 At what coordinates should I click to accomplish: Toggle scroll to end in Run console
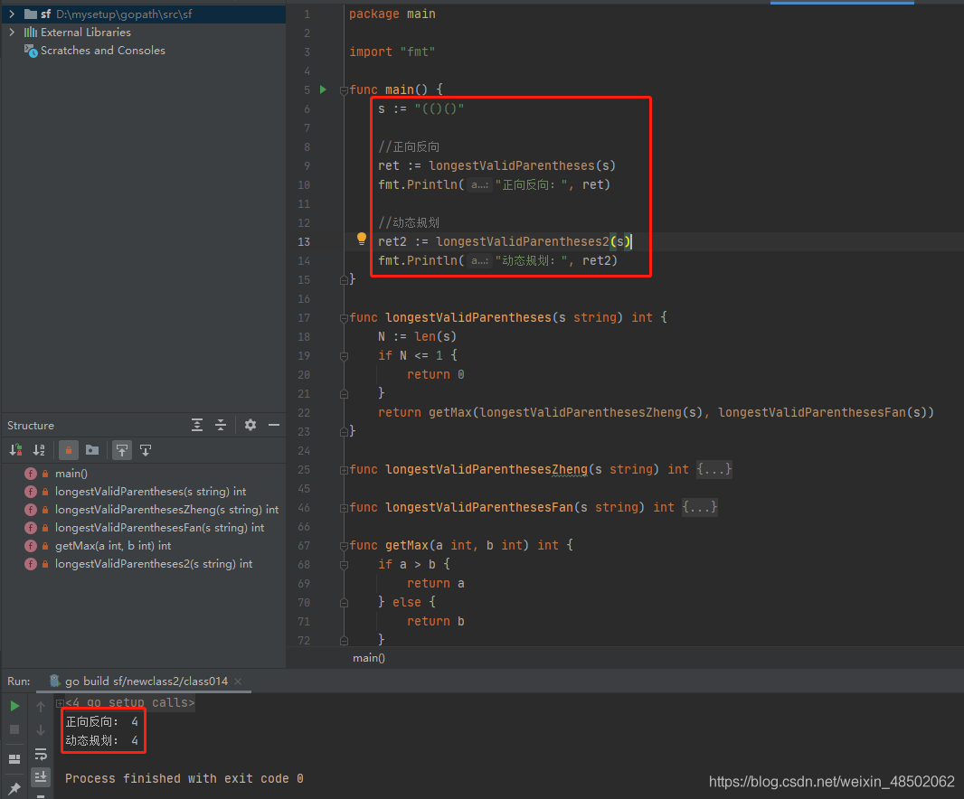pos(41,776)
